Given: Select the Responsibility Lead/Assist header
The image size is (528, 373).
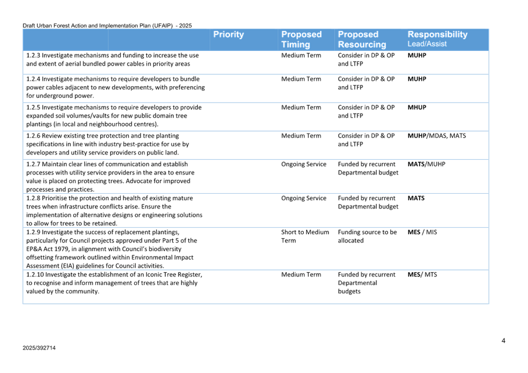Looking at the screenshot, I should pos(437,39).
